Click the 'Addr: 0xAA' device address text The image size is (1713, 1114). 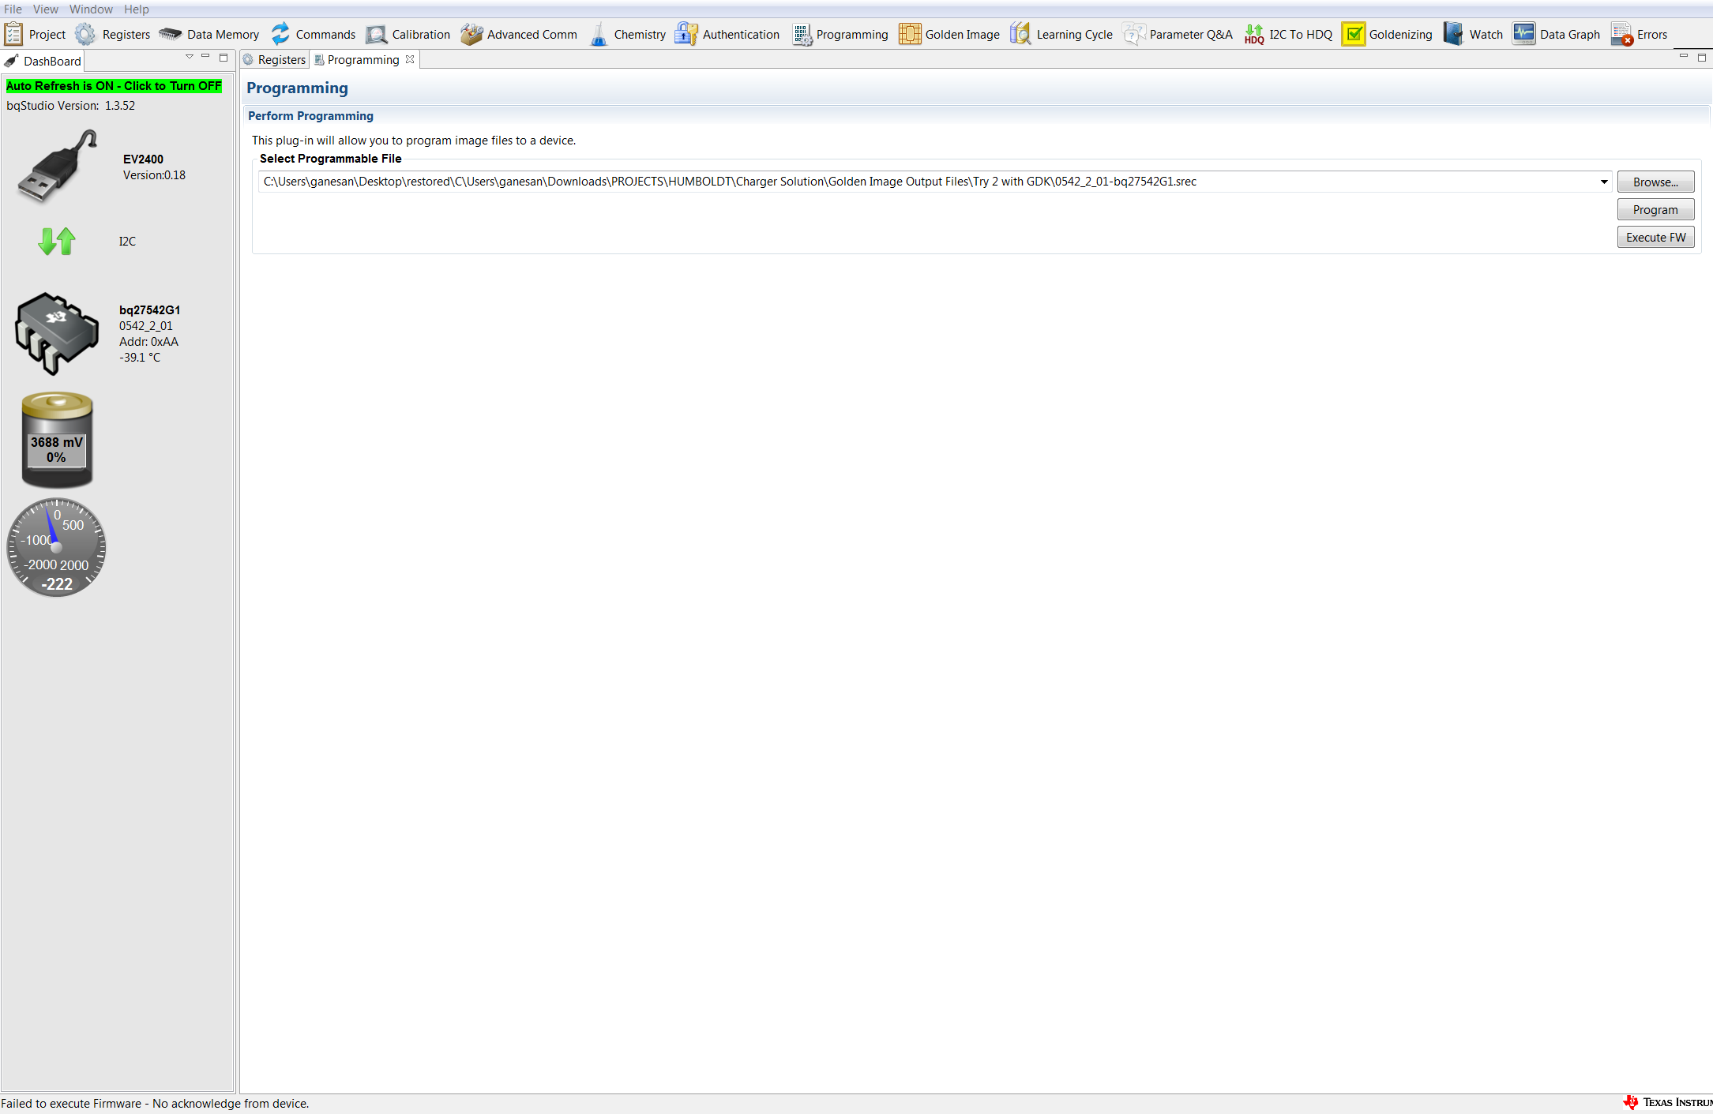tap(148, 342)
